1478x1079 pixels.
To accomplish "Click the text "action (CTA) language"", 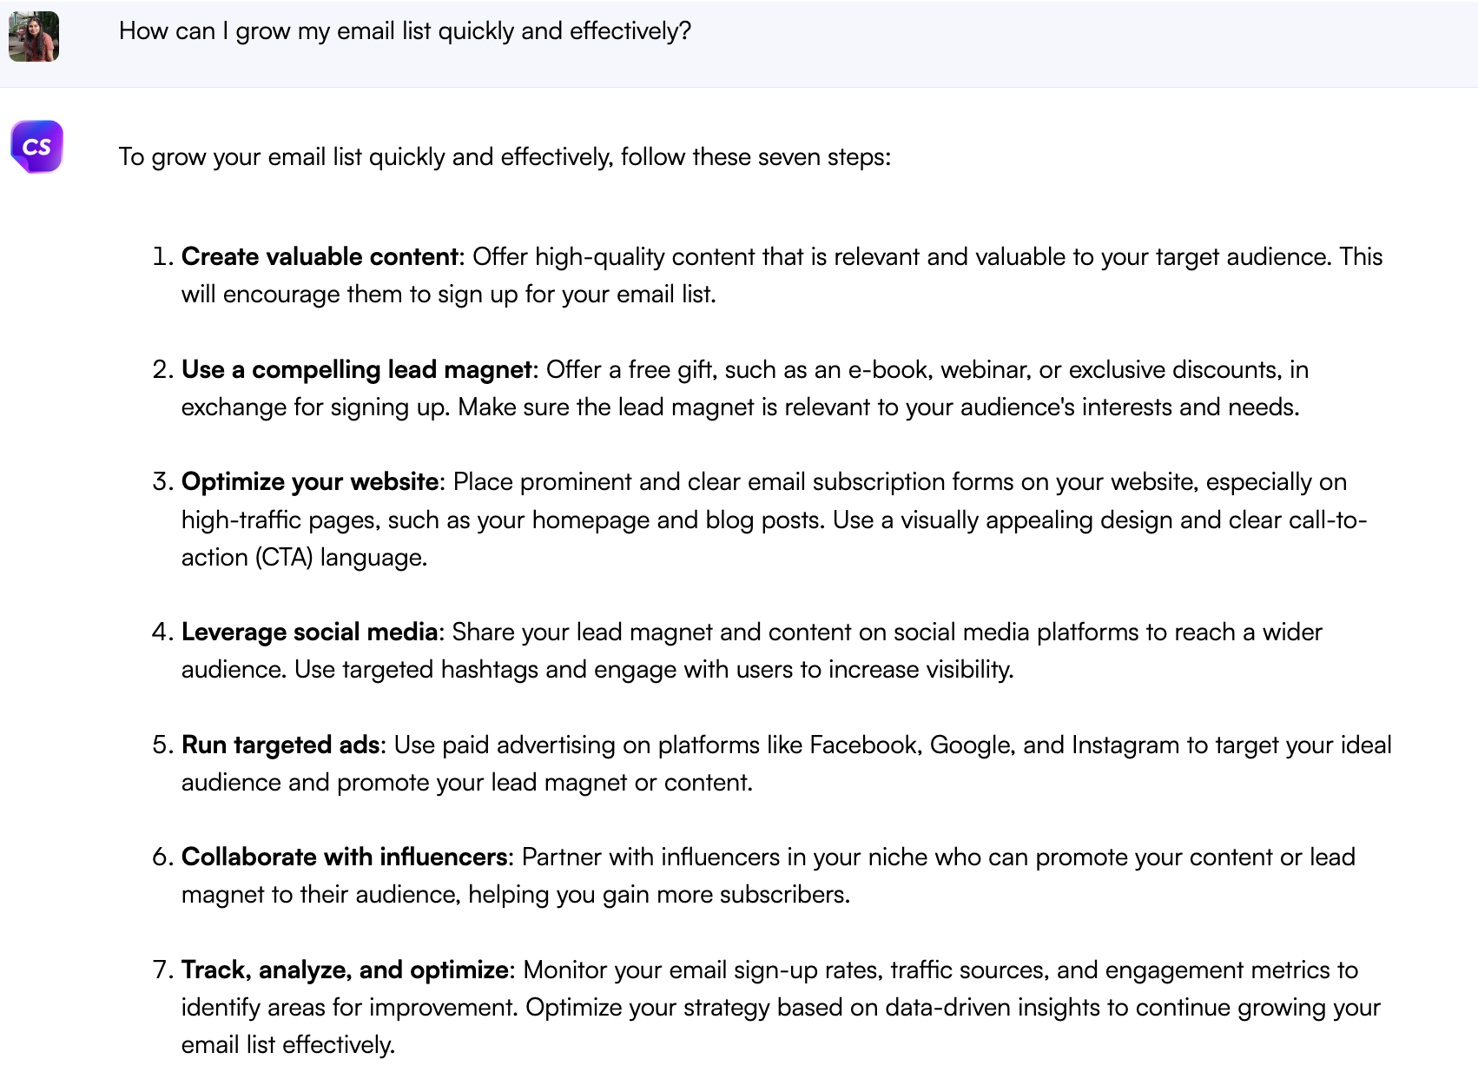I will (x=303, y=558).
